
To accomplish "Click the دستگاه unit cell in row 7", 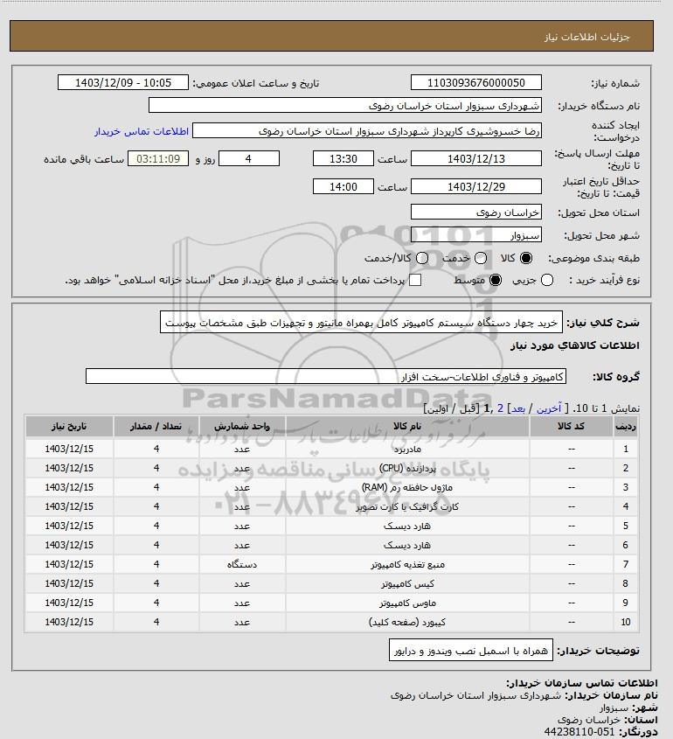I will tap(242, 564).
